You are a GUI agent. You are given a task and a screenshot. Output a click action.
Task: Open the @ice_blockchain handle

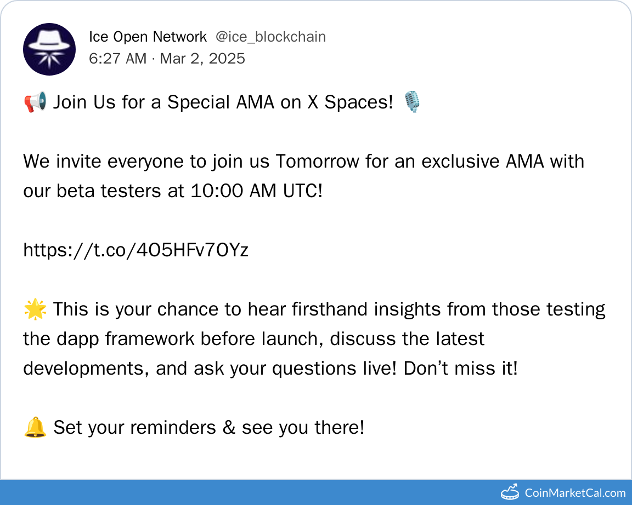click(x=270, y=37)
